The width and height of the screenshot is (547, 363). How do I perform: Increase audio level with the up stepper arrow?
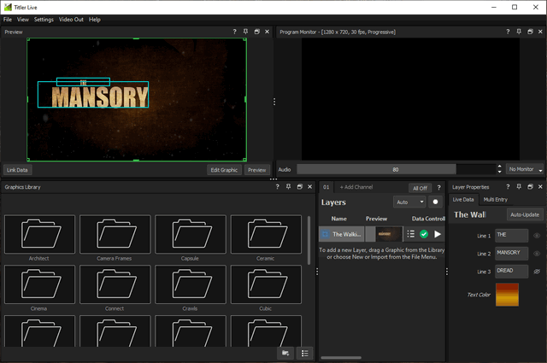[499, 167]
